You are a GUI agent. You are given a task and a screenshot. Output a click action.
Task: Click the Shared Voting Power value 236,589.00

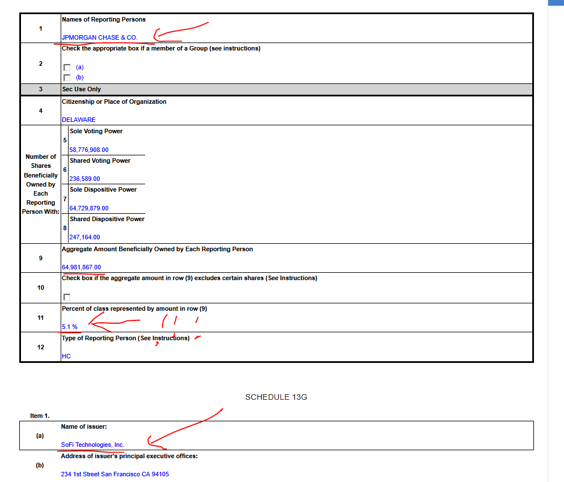pyautogui.click(x=84, y=179)
